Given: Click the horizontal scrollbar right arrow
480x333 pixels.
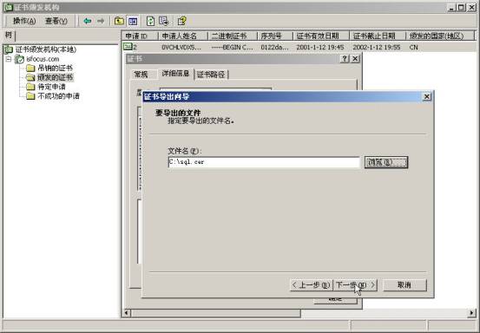Looking at the screenshot, I should click(x=471, y=313).
